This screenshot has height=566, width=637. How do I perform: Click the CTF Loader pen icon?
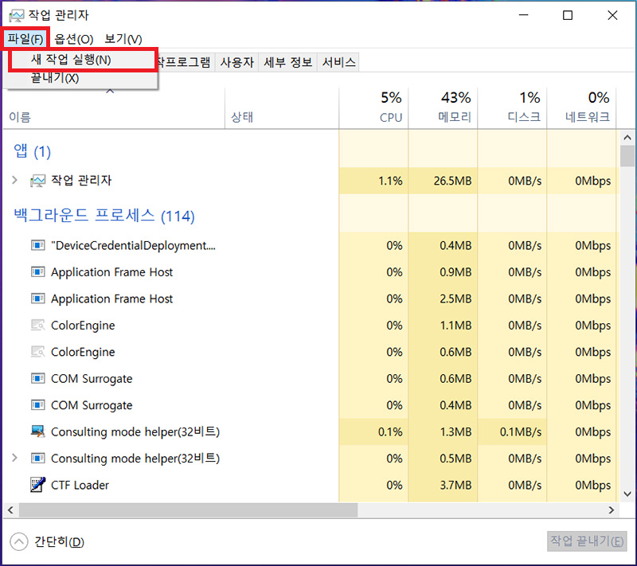pyautogui.click(x=37, y=485)
